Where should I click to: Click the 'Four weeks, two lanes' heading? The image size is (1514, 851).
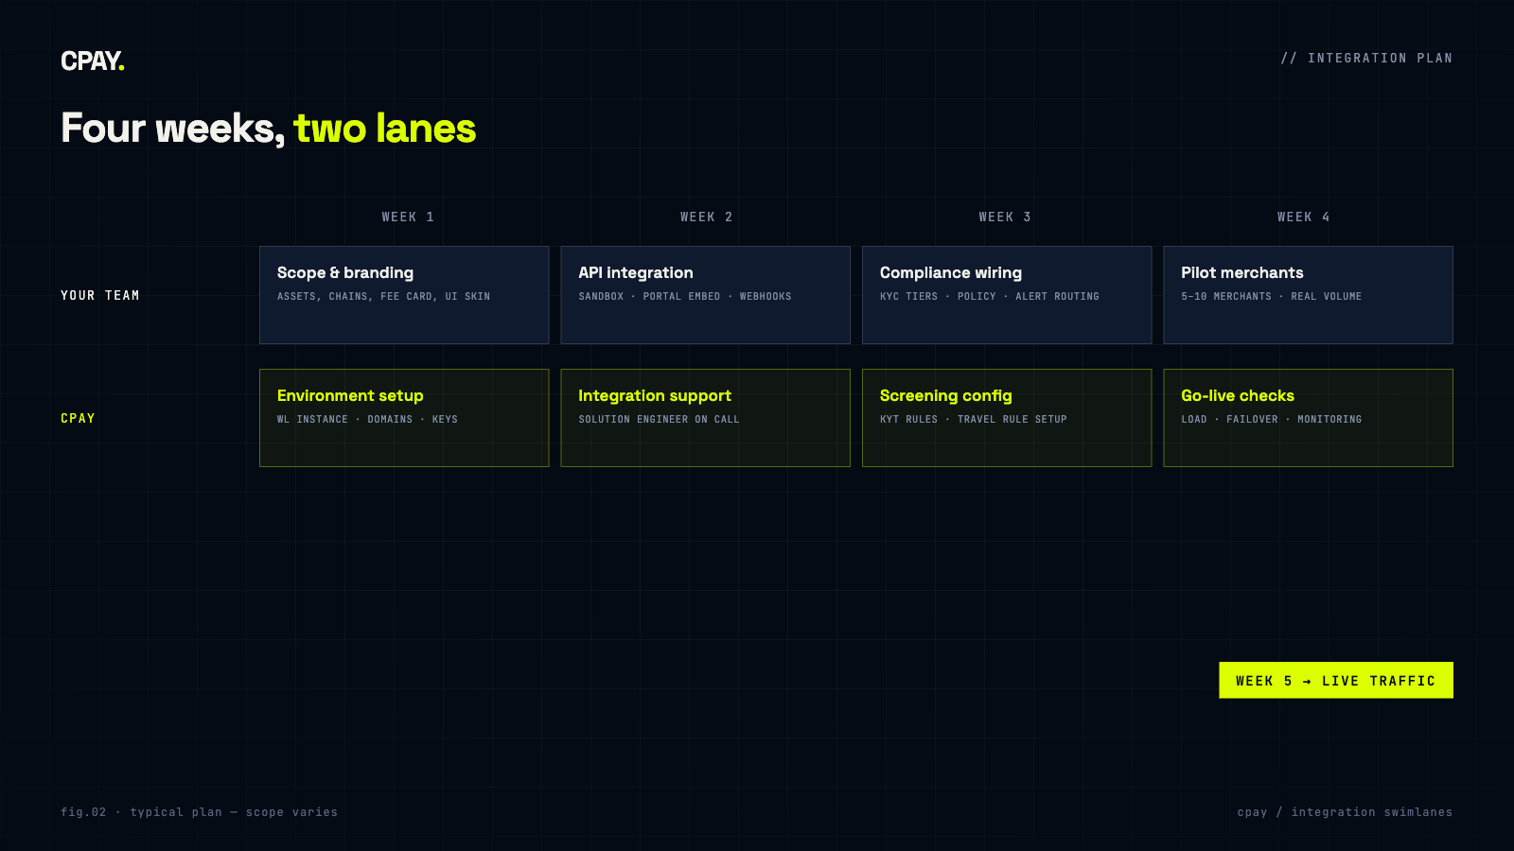tap(269, 128)
